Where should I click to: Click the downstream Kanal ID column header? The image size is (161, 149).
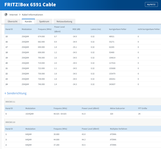click(x=9, y=29)
